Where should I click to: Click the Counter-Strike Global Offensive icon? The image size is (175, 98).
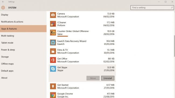pos(53,33)
